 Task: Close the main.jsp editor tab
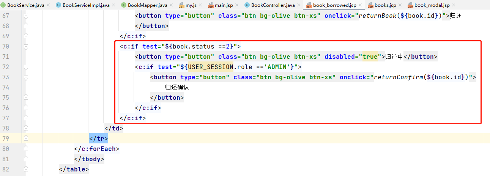[237, 5]
